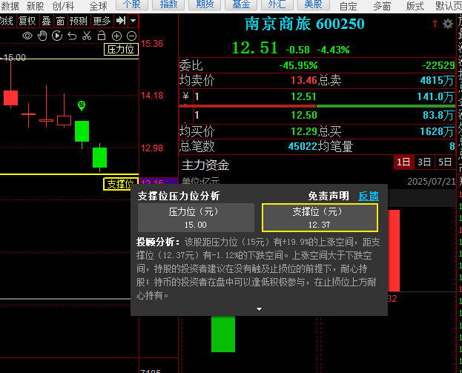462x373 pixels.
Task: Click the current price 12.51
Action: 255,47
